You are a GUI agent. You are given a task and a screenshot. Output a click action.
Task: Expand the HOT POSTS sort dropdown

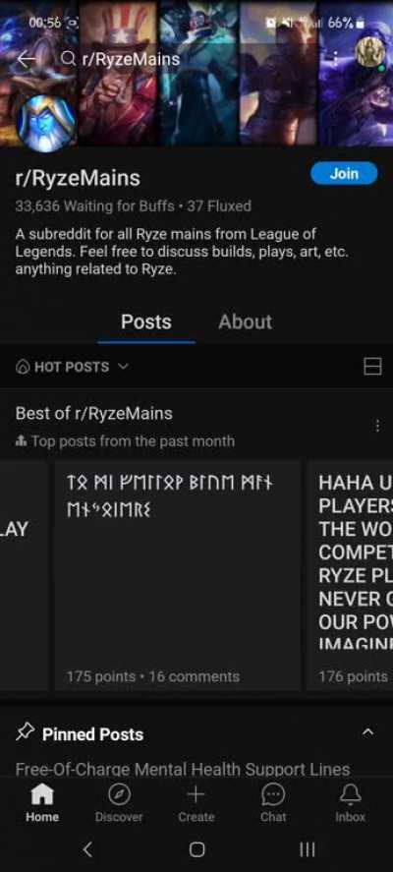(x=73, y=367)
